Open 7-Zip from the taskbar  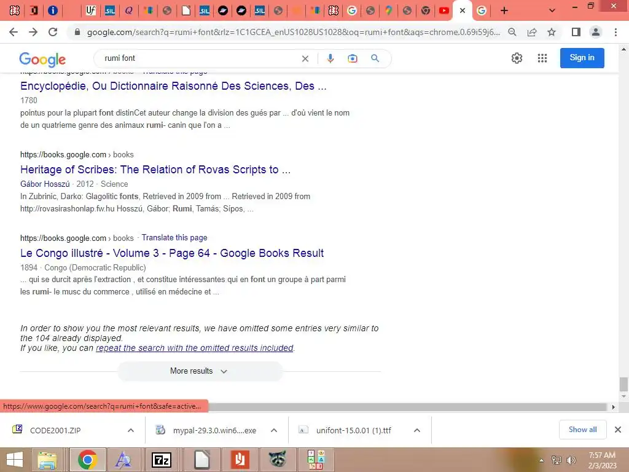[162, 460]
